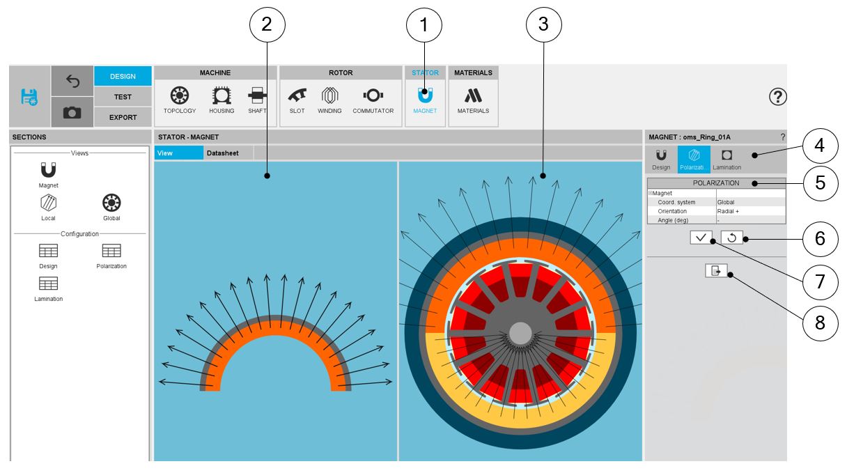Image resolution: width=847 pixels, height=473 pixels.
Task: Switch to the TEST mode tab
Action: [x=123, y=97]
